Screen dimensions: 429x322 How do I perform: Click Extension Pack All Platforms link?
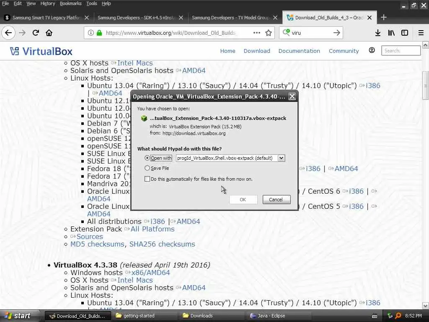tap(152, 229)
